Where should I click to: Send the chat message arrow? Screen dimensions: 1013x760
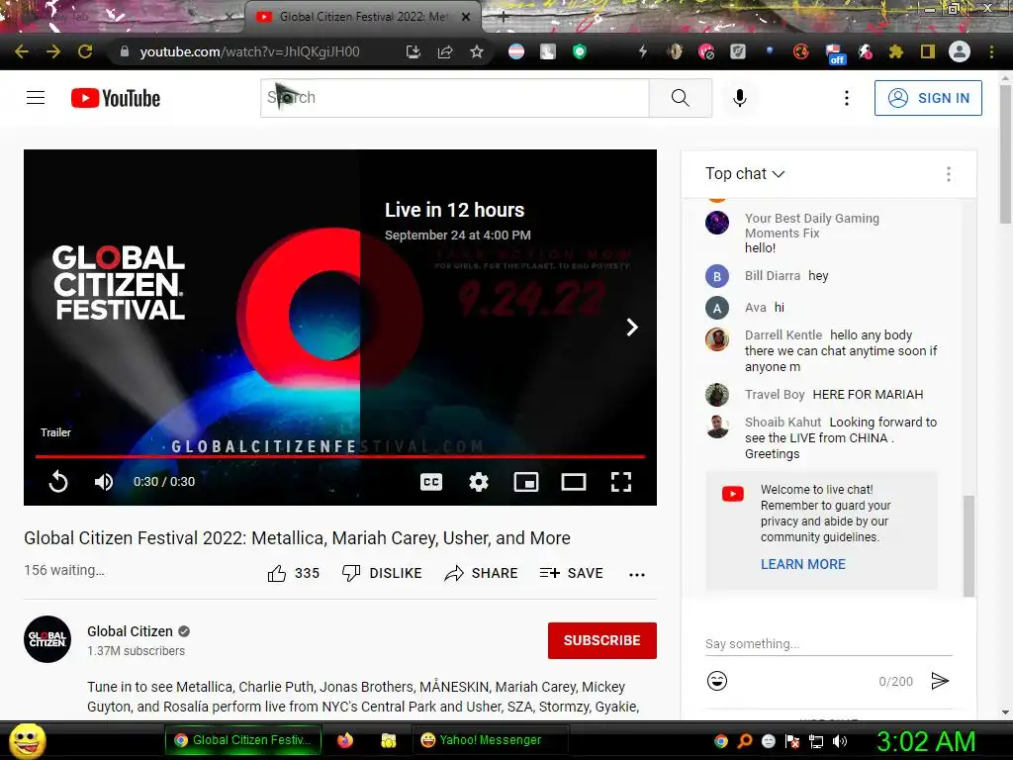click(x=940, y=681)
